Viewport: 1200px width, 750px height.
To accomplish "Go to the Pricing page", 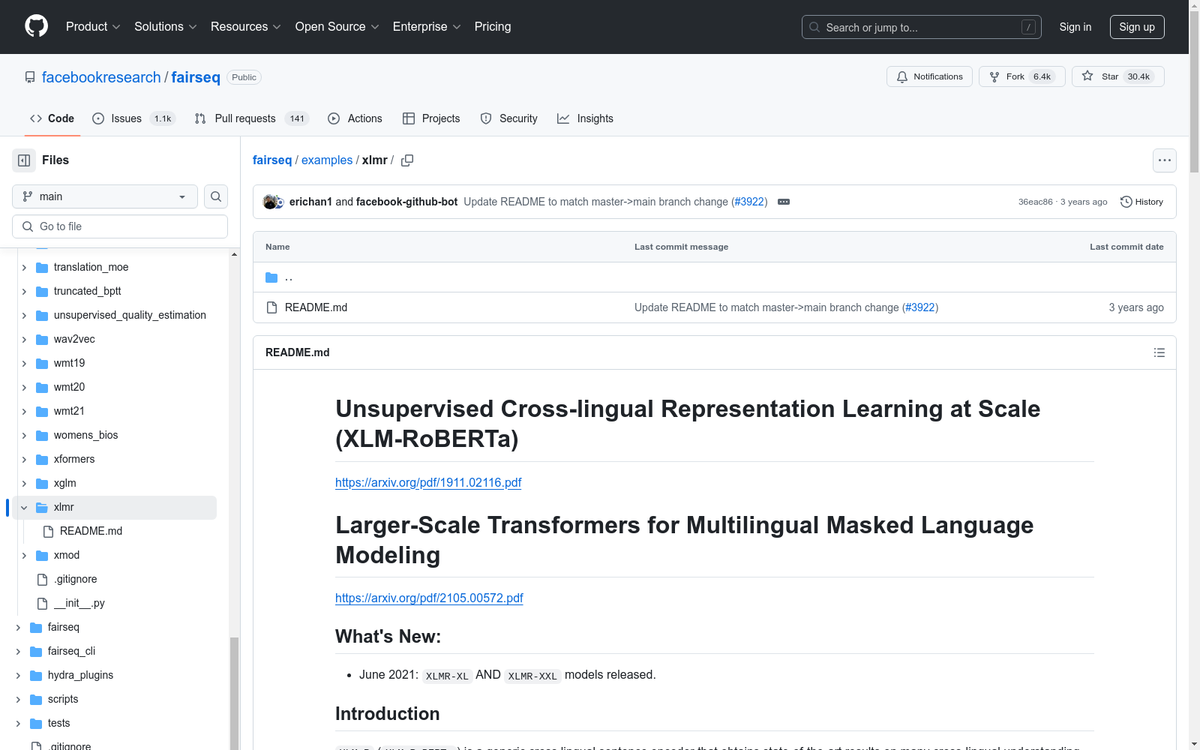I will tap(493, 26).
